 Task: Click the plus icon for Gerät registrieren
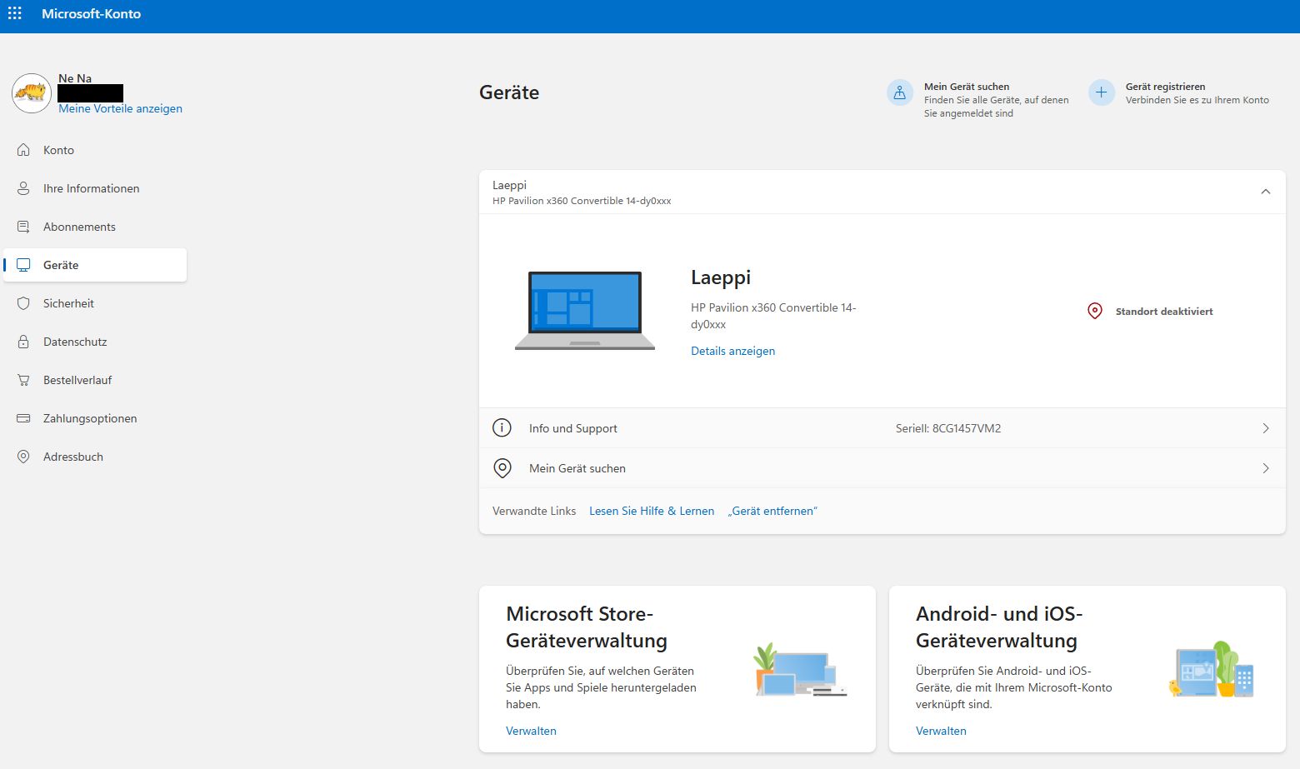click(1102, 92)
